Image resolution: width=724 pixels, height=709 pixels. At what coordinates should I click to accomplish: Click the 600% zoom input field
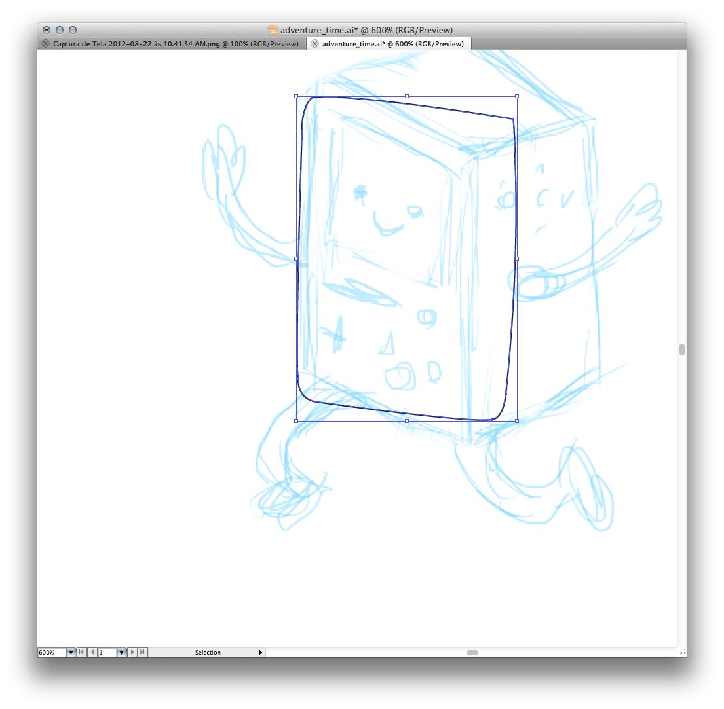click(x=51, y=653)
